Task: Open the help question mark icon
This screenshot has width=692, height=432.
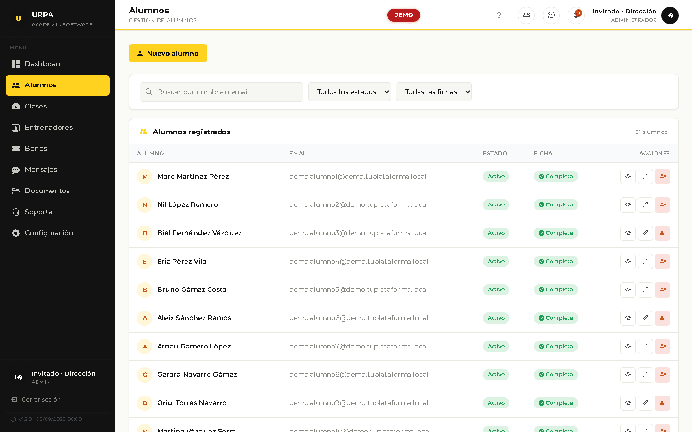Action: click(x=499, y=15)
